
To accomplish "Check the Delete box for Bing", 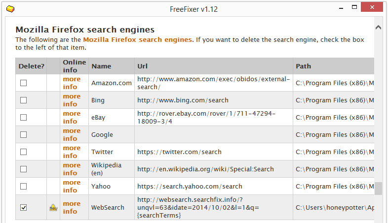I will click(x=24, y=100).
